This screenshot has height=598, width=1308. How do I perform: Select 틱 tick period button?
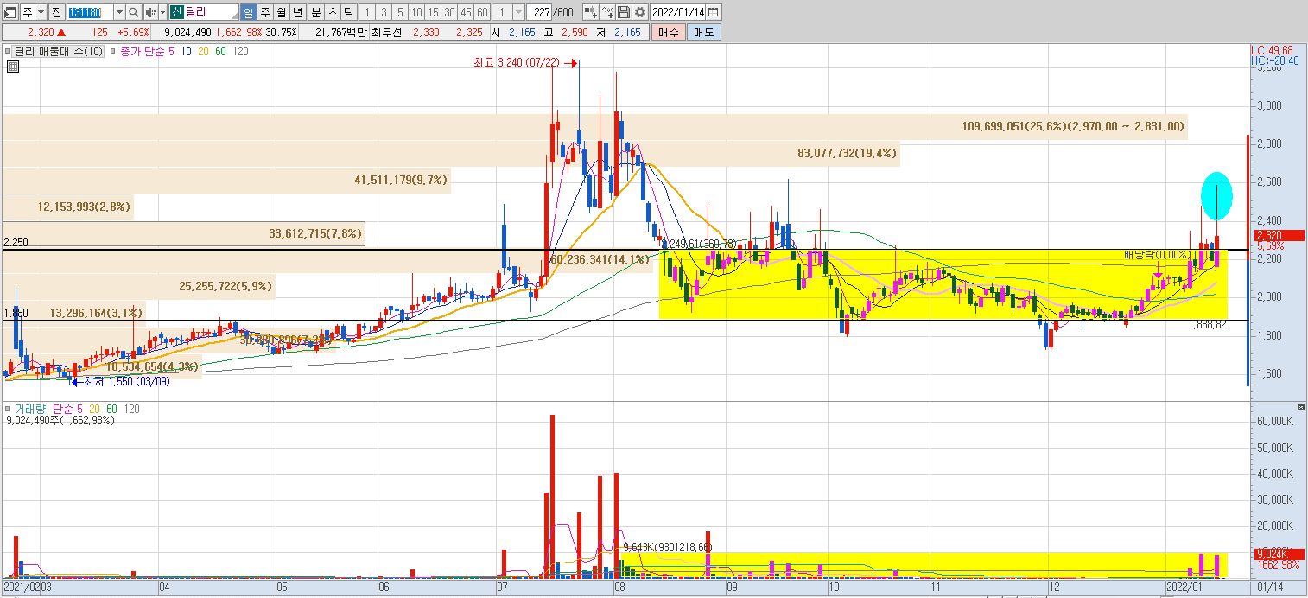point(348,12)
